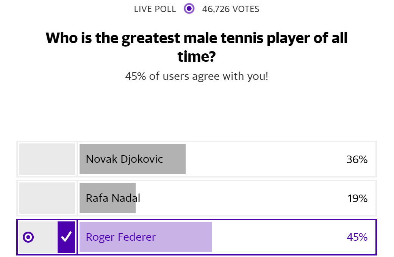Image resolution: width=394 pixels, height=257 pixels.
Task: Click the "45% of users agree" message
Action: click(197, 76)
